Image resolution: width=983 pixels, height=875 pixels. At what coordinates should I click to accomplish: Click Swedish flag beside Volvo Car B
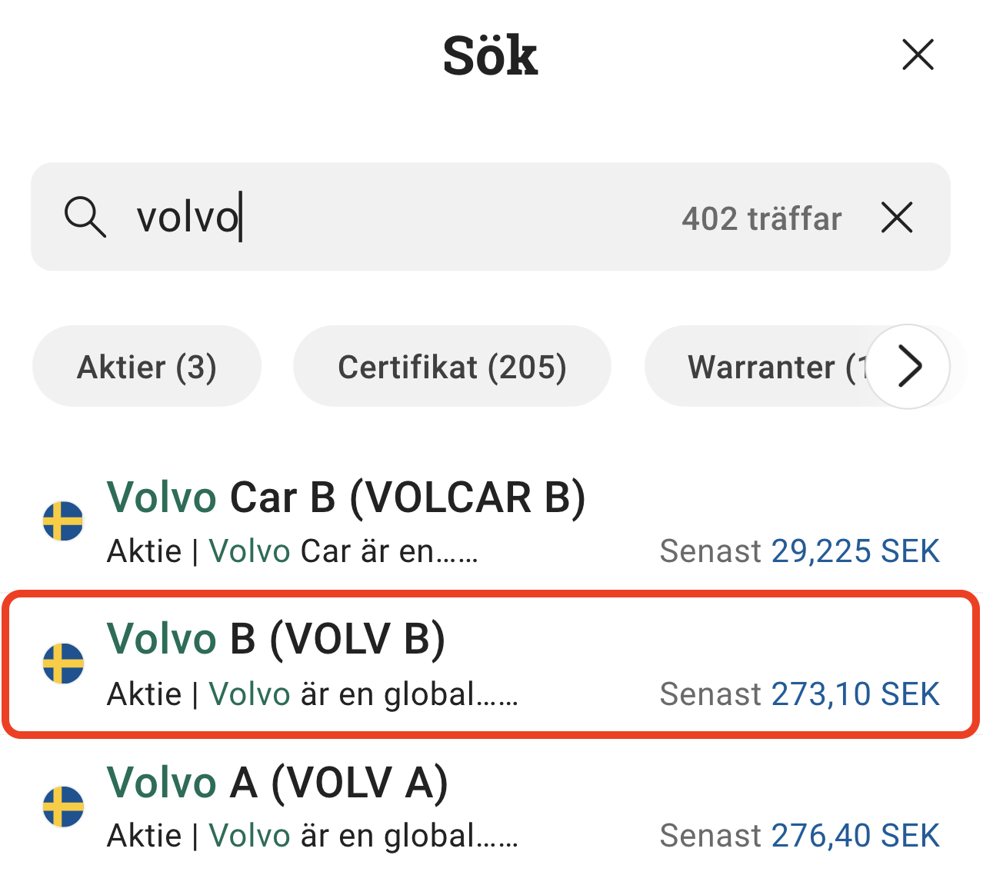tap(63, 521)
